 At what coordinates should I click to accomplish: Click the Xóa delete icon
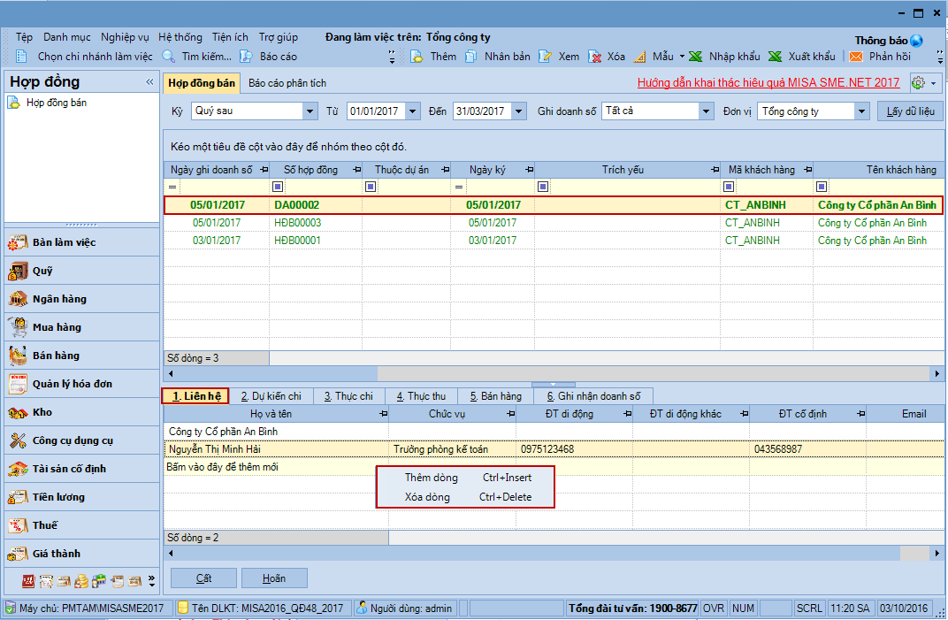click(x=595, y=57)
